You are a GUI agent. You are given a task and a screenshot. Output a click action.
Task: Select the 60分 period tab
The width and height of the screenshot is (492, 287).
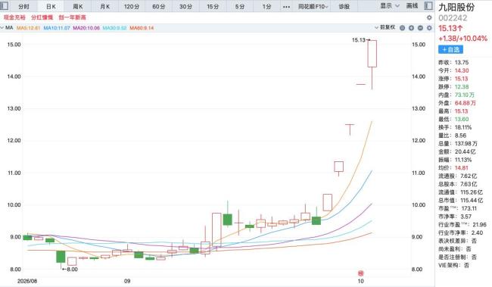[x=159, y=6]
